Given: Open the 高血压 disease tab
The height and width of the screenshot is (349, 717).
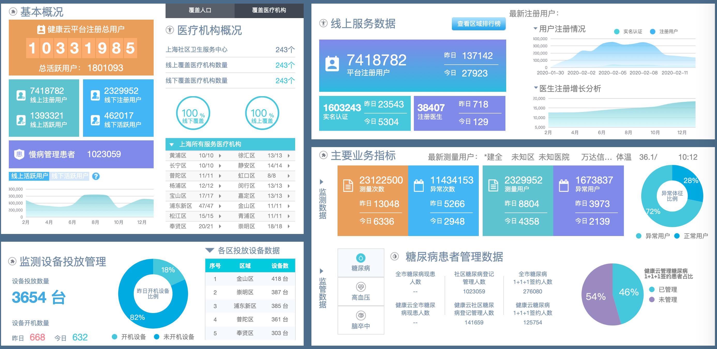Looking at the screenshot, I should coord(361,291).
